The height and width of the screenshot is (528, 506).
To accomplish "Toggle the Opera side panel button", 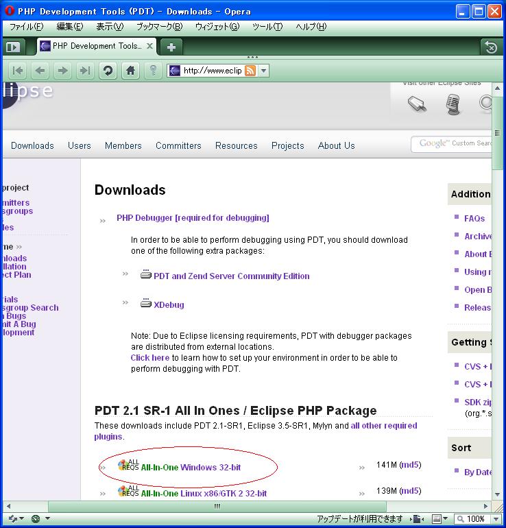I will click(x=13, y=47).
